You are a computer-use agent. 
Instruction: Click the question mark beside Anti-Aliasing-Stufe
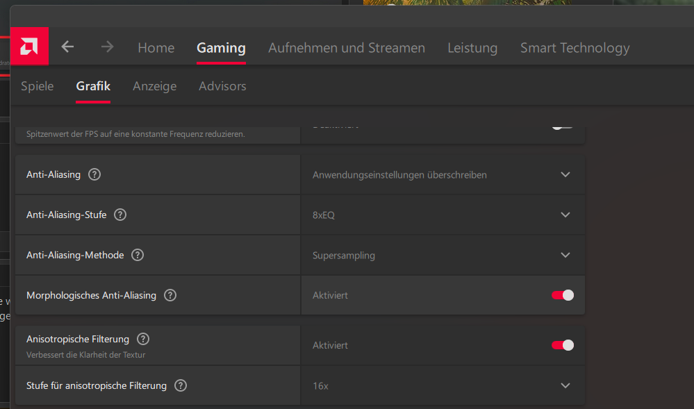pos(119,215)
